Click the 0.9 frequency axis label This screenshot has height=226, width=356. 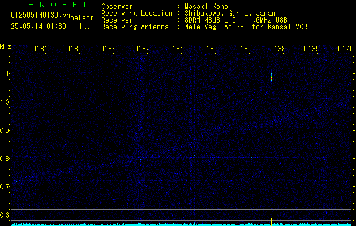tap(5, 131)
